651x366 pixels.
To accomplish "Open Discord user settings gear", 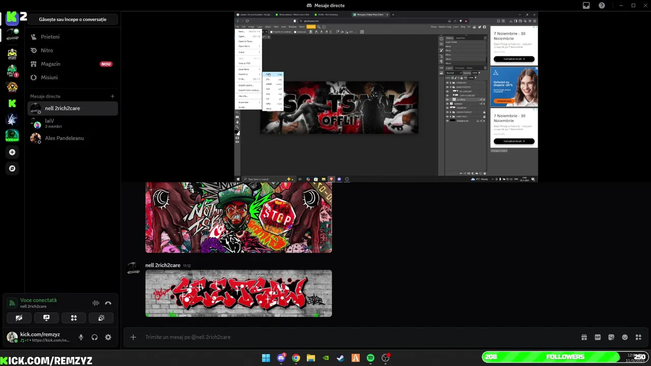I will click(x=108, y=337).
